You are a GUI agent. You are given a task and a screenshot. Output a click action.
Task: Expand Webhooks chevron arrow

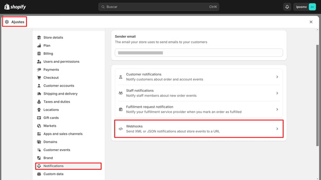click(x=277, y=129)
